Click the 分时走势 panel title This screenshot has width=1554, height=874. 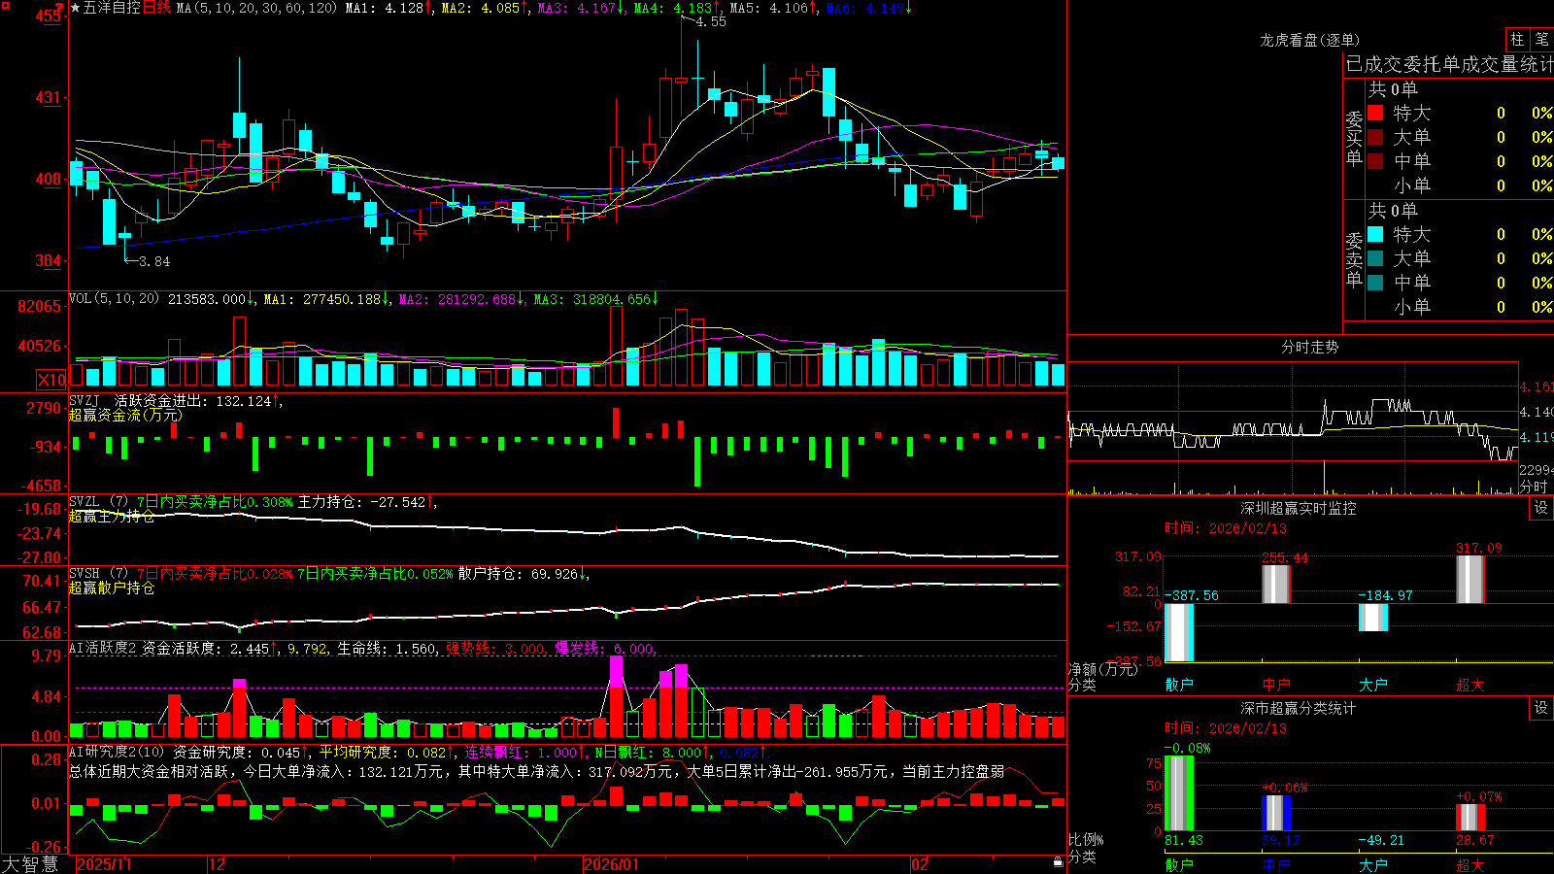1310,347
